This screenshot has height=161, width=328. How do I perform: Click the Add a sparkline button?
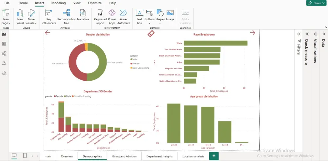tap(185, 17)
